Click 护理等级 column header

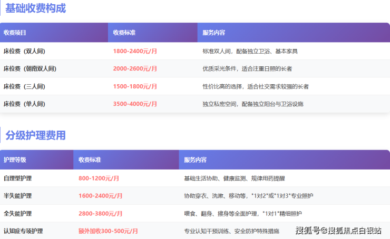(15, 160)
